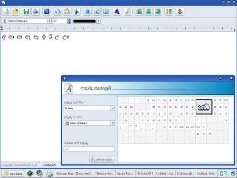Viewport: 237px width, 178px height.
Task: Open a file using the folder icon
Action: tap(15, 11)
